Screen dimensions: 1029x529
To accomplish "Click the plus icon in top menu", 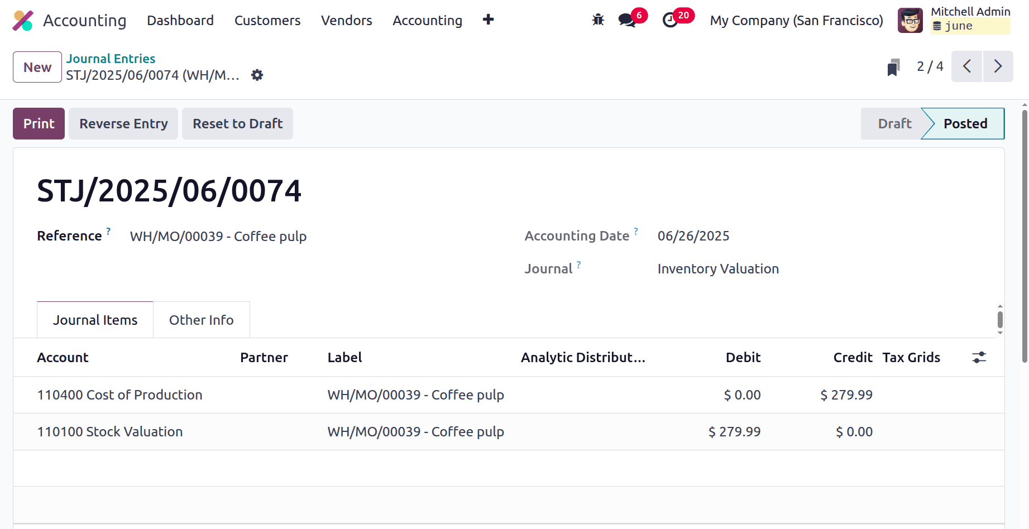I will (x=489, y=20).
